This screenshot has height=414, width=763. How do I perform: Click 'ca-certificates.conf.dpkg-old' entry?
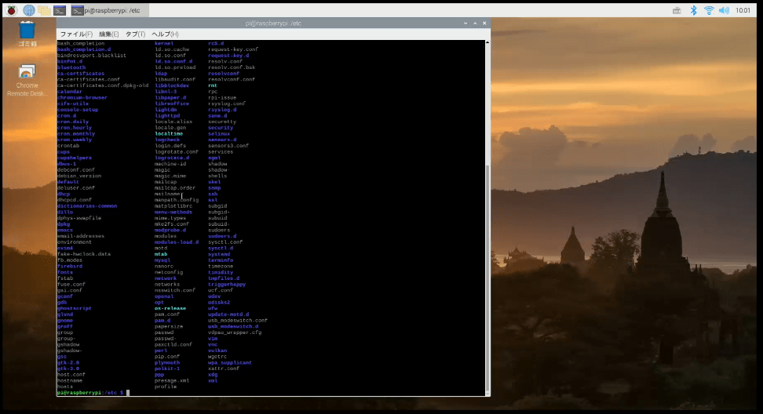[x=103, y=85]
